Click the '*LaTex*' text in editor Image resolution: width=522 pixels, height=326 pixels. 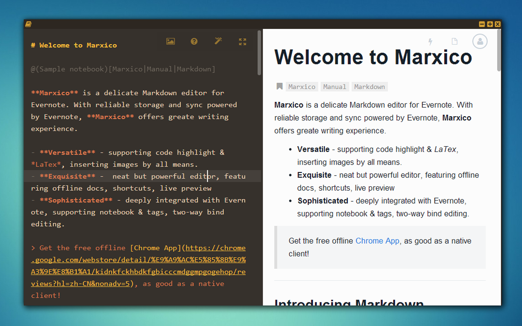click(46, 164)
